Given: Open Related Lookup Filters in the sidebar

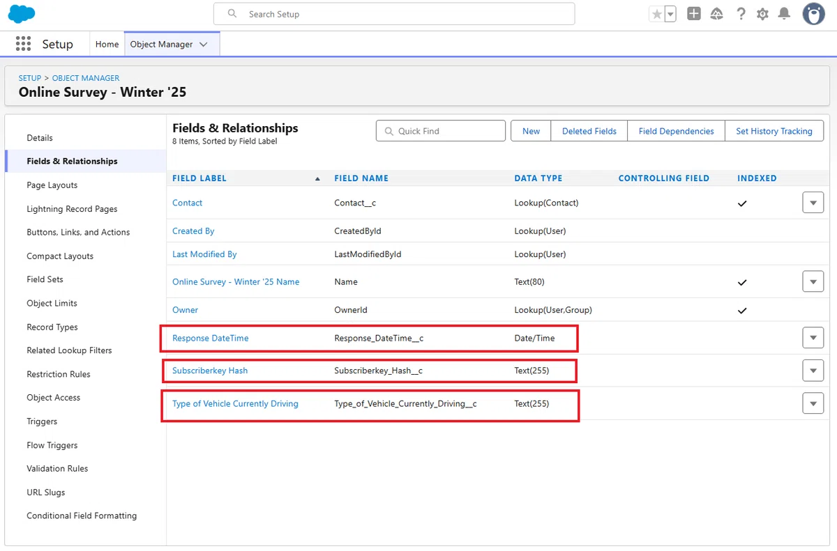Looking at the screenshot, I should [69, 350].
